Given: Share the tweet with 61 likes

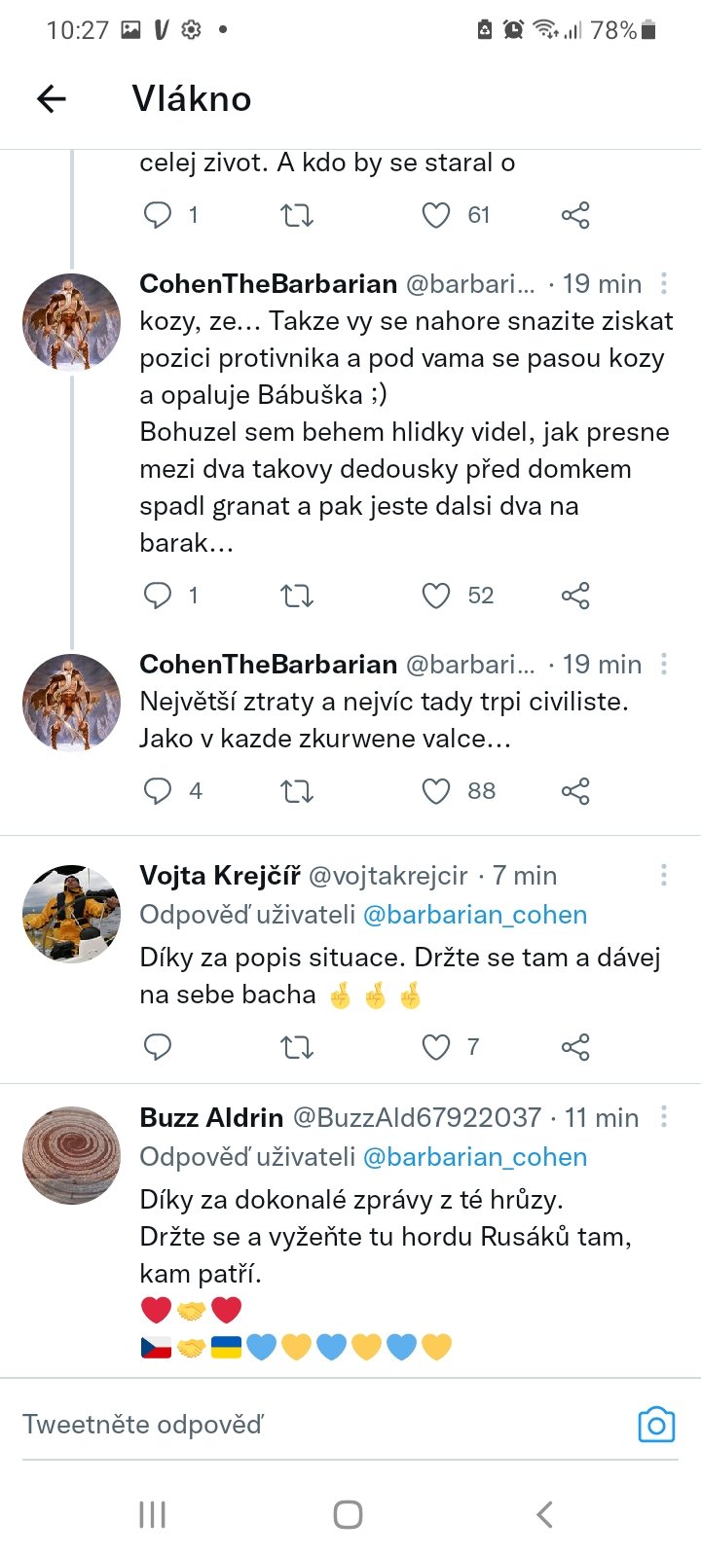Looking at the screenshot, I should point(575,215).
